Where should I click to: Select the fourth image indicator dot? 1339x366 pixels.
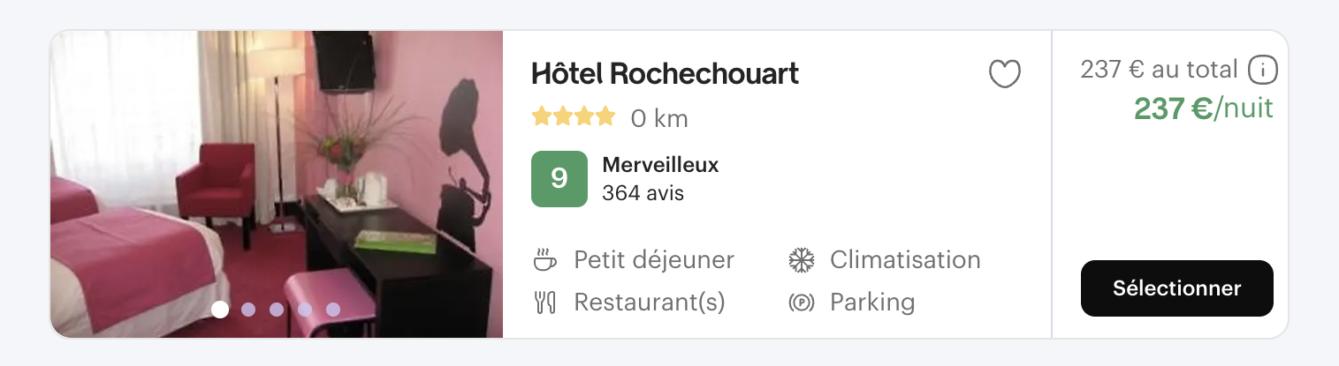(305, 310)
